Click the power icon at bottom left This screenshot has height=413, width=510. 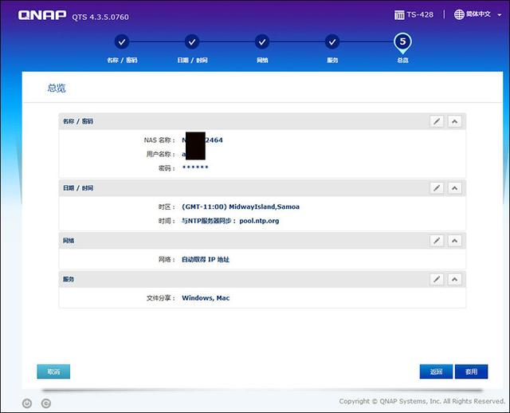[27, 403]
